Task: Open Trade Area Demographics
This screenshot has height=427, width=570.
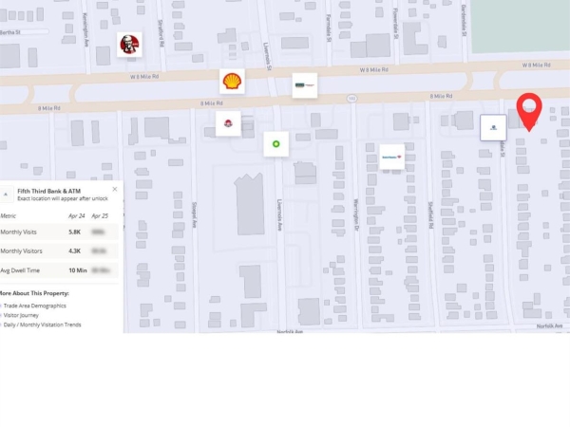Action: click(x=35, y=306)
